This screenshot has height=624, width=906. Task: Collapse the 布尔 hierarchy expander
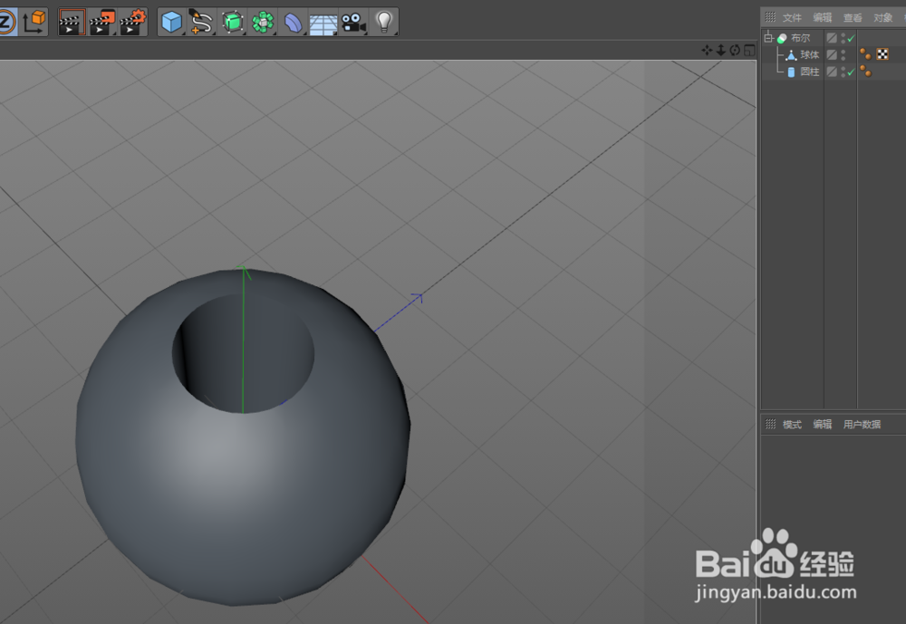click(768, 38)
